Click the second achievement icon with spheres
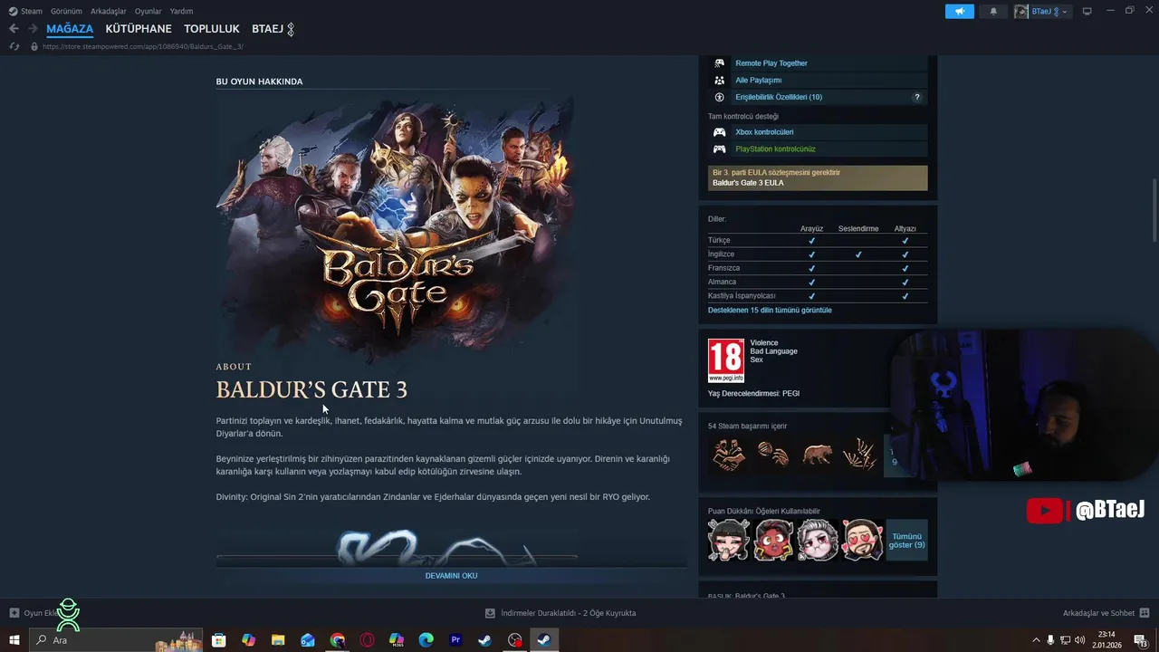The height and width of the screenshot is (652, 1159). tap(773, 455)
